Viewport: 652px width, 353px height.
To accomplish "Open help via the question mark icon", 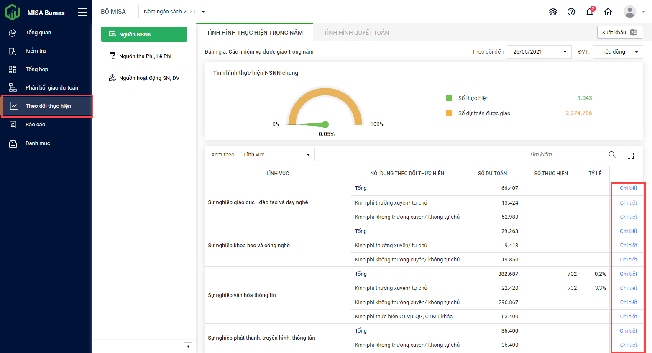I will (x=571, y=12).
